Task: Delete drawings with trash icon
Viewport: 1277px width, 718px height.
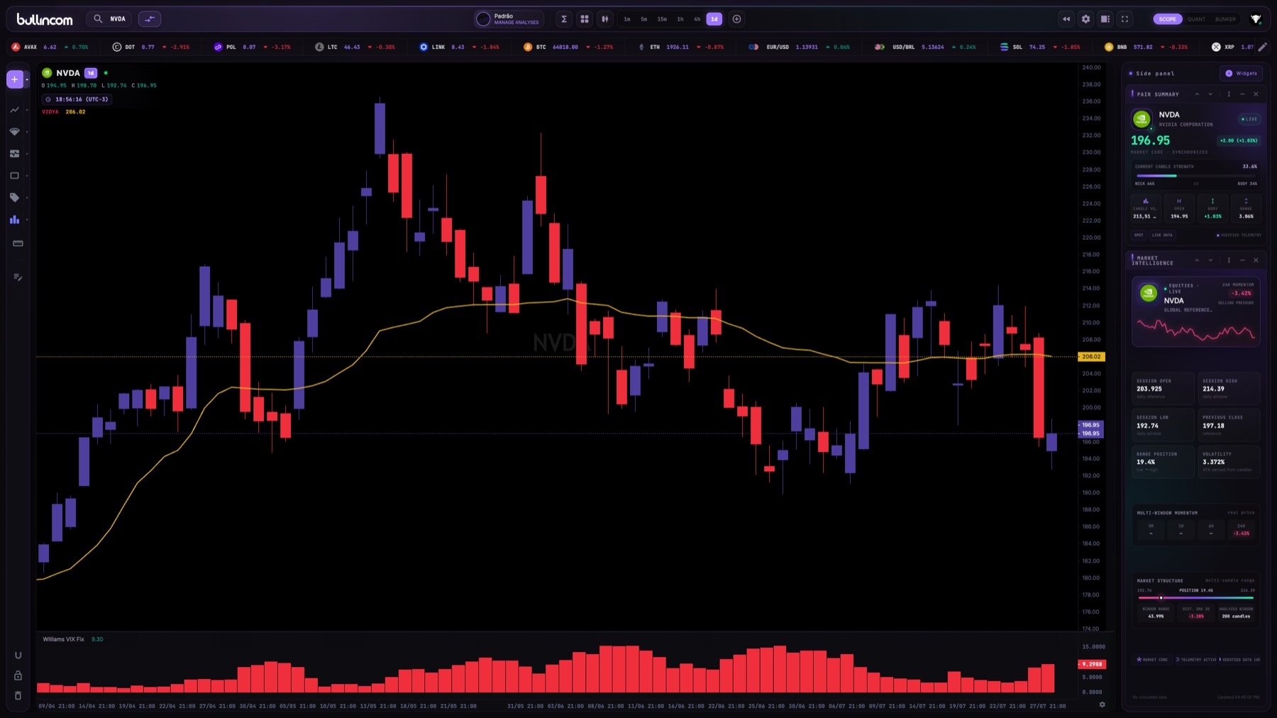Action: coord(18,696)
